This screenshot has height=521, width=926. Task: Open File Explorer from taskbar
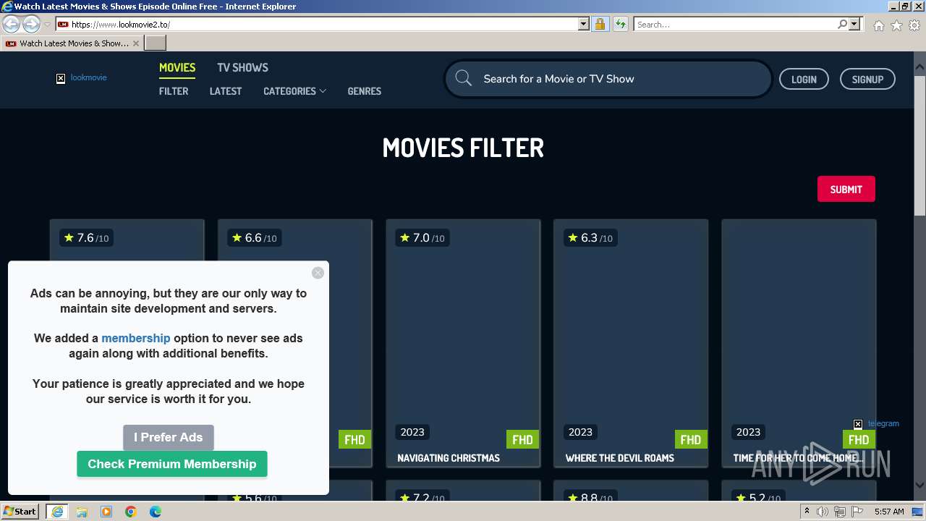click(x=82, y=512)
